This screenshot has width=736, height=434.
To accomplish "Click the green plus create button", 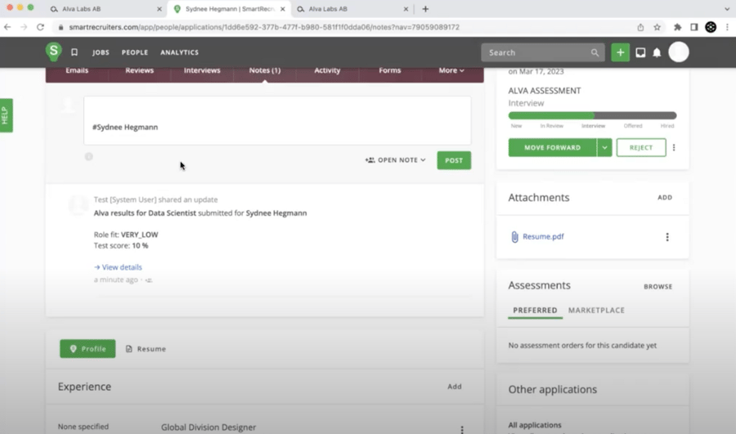I will [620, 52].
